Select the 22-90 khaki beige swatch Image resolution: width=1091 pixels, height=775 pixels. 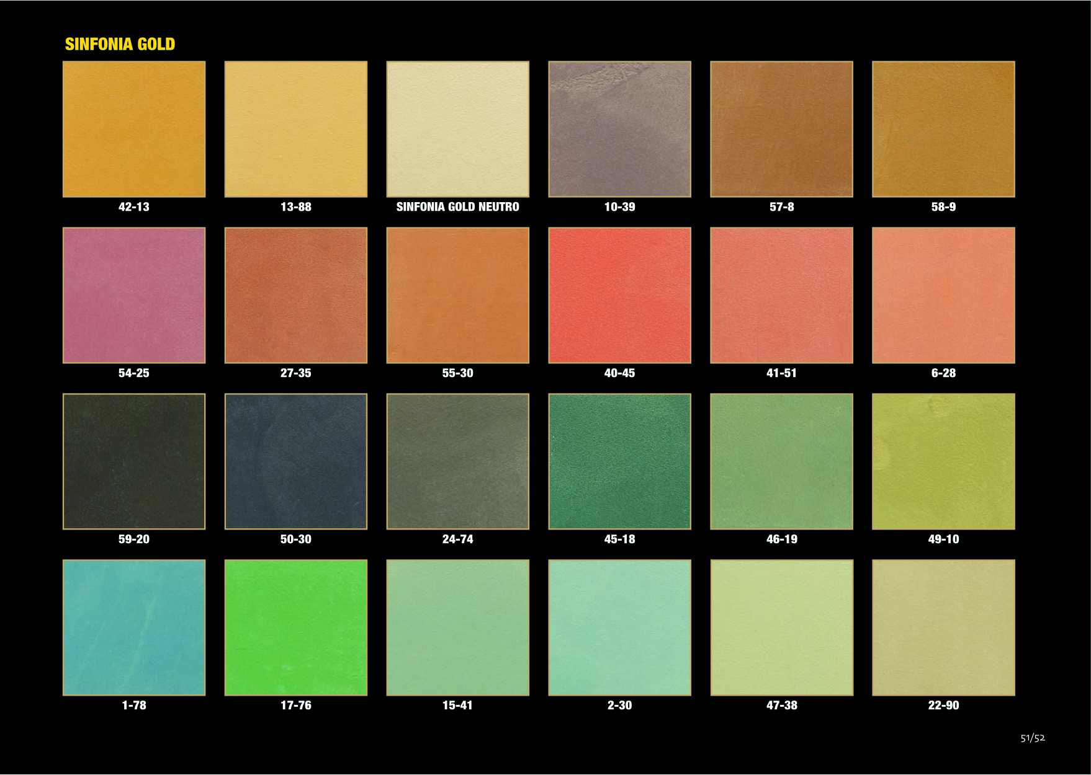tap(943, 627)
